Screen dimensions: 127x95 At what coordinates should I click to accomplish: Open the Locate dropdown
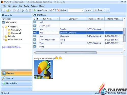(x=88, y=10)
